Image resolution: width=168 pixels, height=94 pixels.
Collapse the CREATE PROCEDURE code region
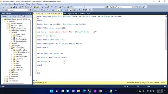pos(36,16)
